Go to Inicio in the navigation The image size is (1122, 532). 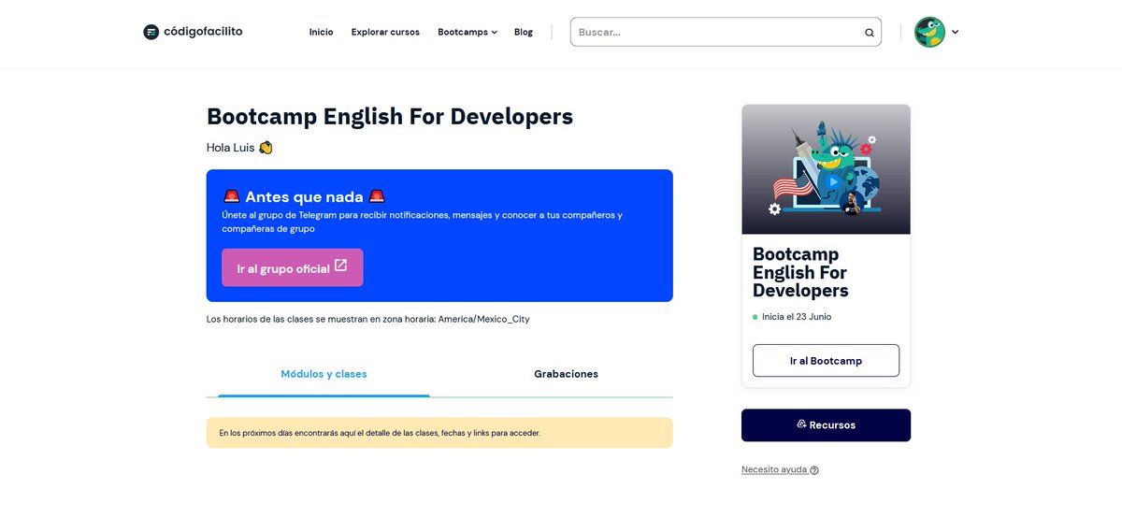tap(321, 32)
